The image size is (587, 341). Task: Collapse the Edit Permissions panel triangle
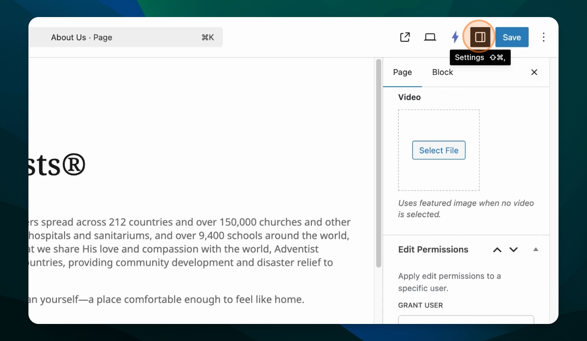click(536, 249)
